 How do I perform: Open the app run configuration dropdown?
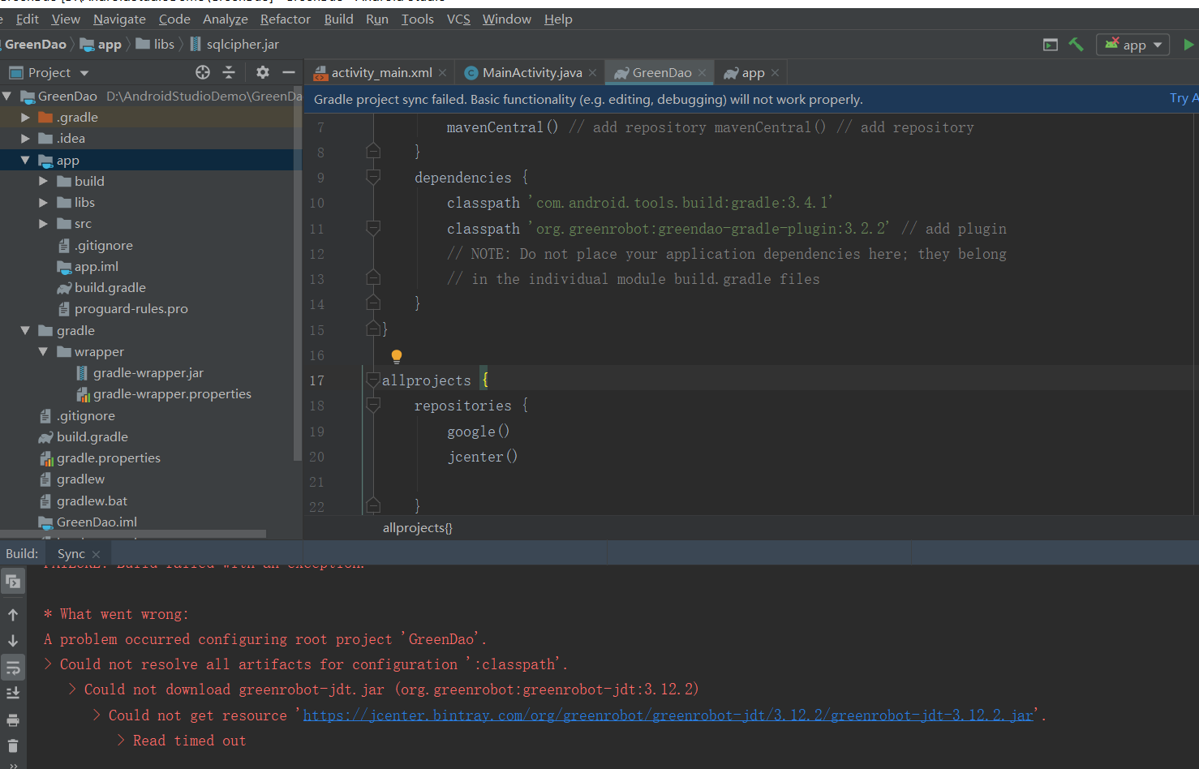[1133, 45]
